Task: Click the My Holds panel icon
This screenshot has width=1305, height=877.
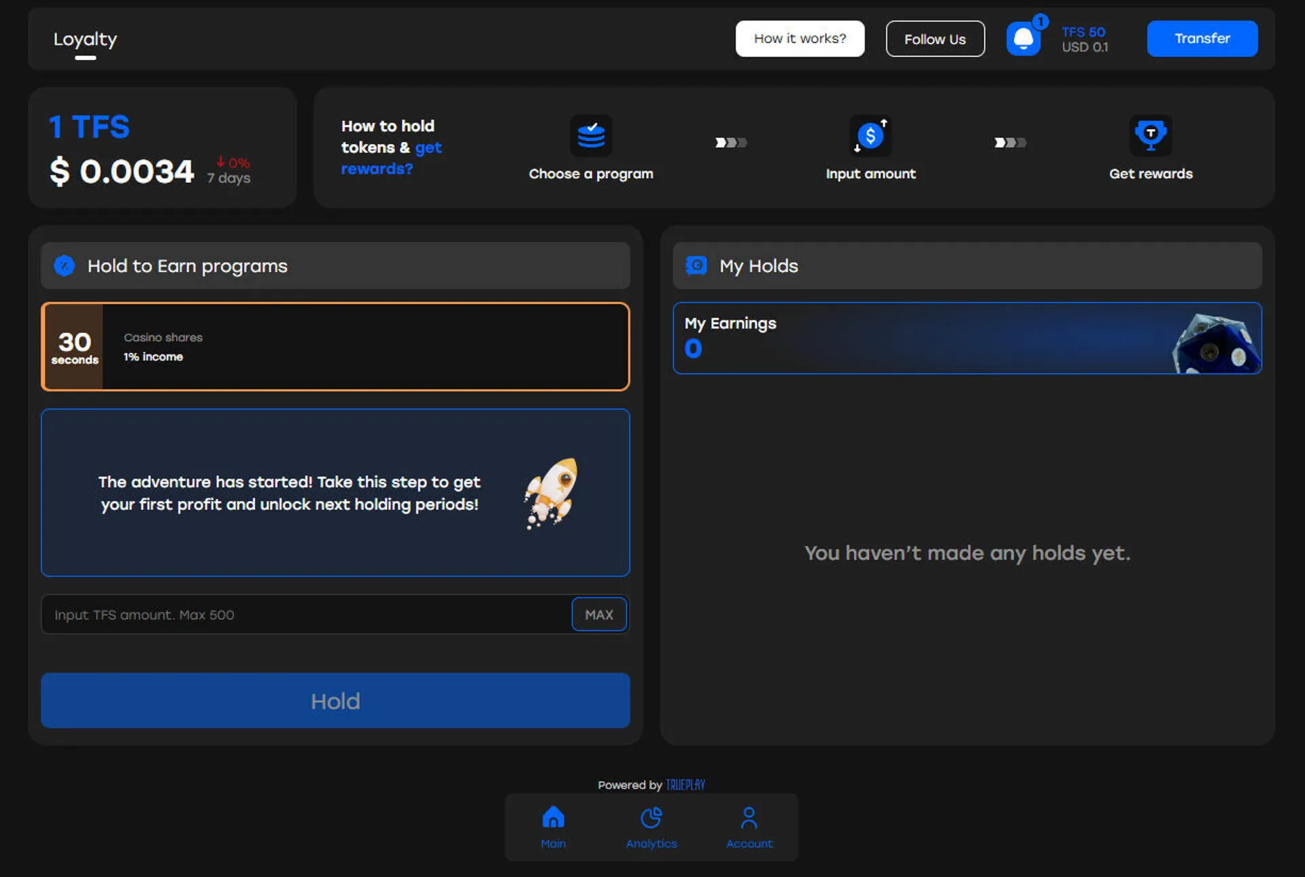Action: pos(696,266)
